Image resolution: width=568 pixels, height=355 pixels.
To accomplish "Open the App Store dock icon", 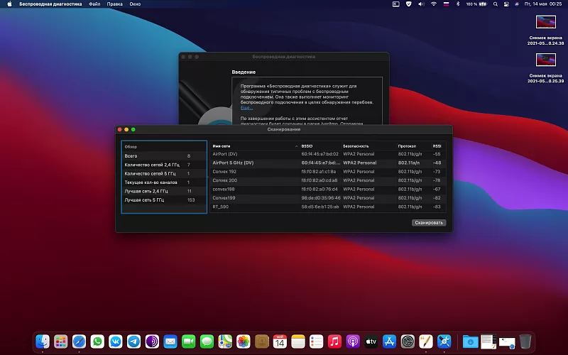I will point(389,342).
